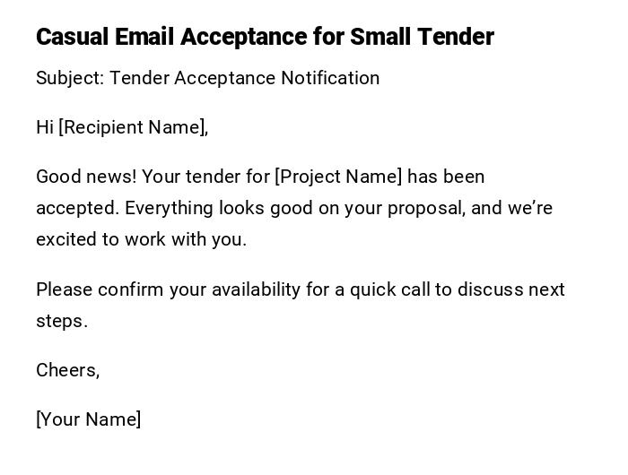
Task: Select the [Your Name] placeholder
Action: (x=88, y=419)
